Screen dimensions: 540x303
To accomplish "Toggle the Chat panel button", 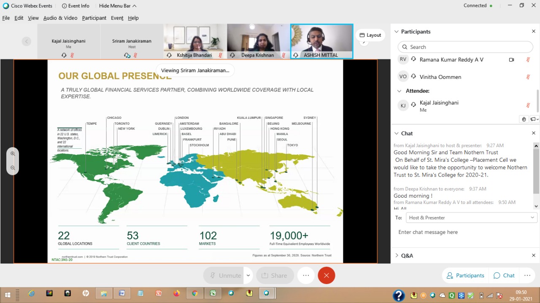I will coord(504,275).
